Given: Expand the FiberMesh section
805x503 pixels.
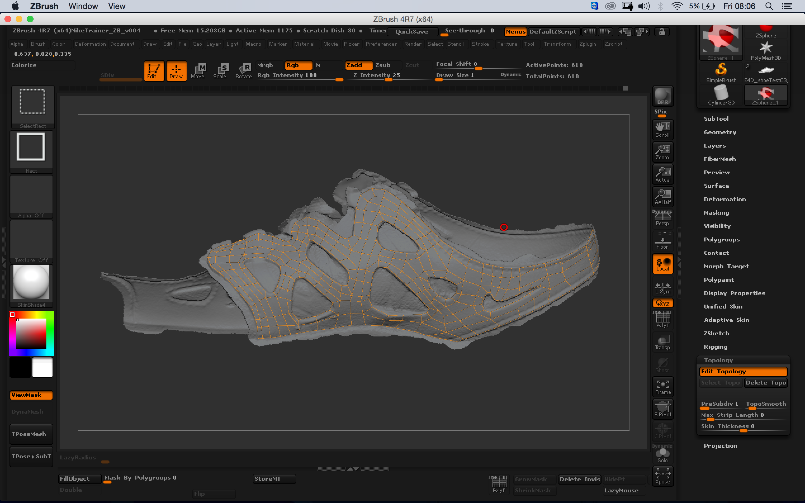Looking at the screenshot, I should [x=719, y=159].
